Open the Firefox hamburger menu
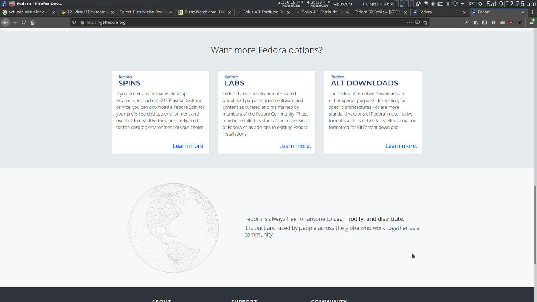Image resolution: width=537 pixels, height=302 pixels. pyautogui.click(x=532, y=22)
